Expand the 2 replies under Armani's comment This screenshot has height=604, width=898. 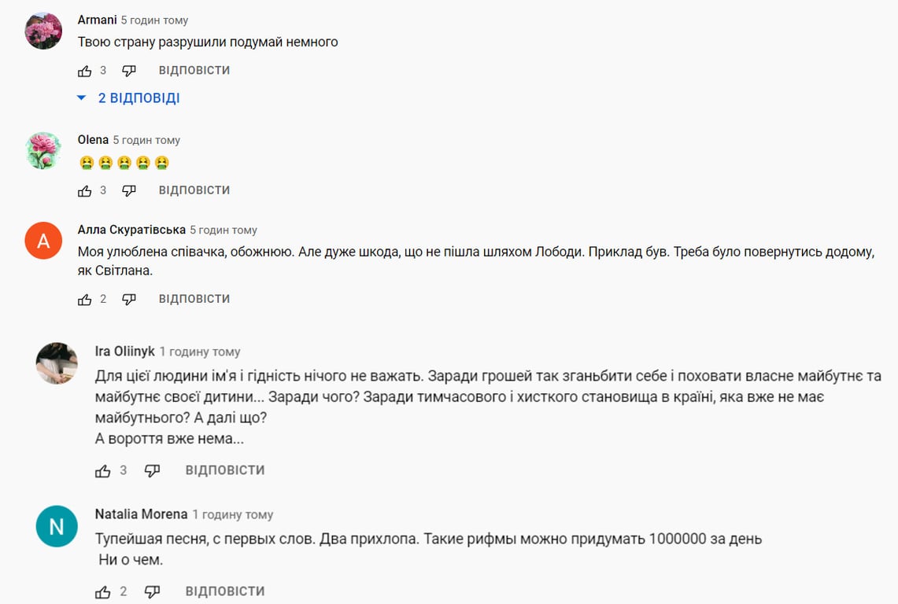pyautogui.click(x=129, y=98)
